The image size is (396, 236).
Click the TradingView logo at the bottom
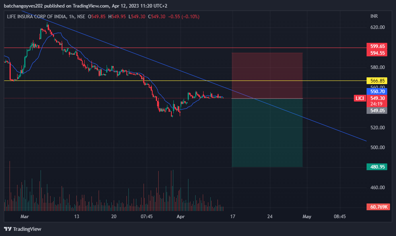[x=23, y=229]
